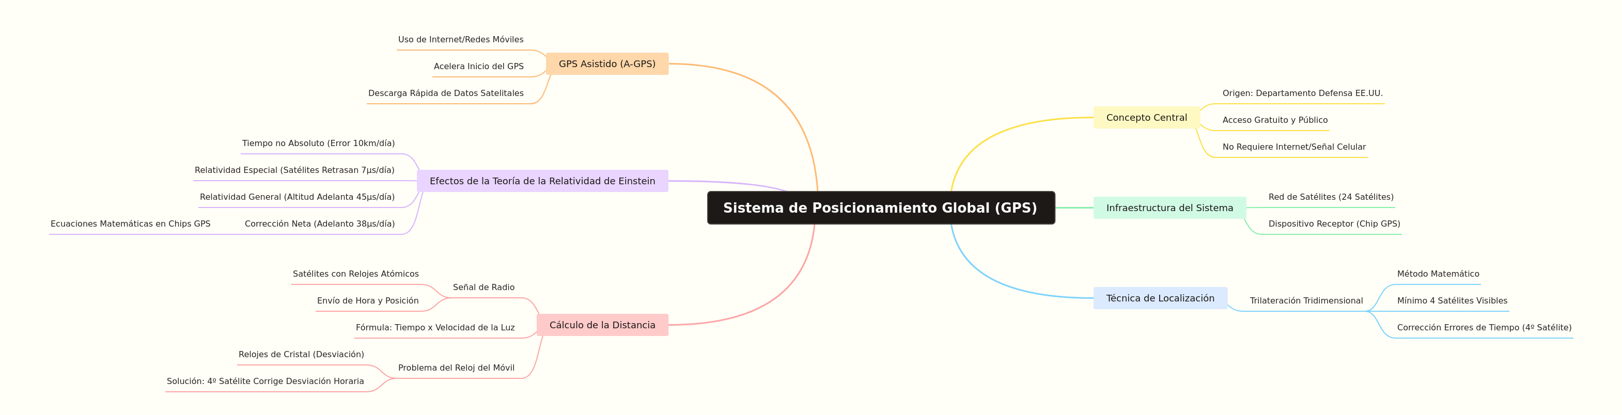
Task: Click Relatividad Especial (Satélites Retrasan 7µs/día)
Action: pyautogui.click(x=294, y=170)
